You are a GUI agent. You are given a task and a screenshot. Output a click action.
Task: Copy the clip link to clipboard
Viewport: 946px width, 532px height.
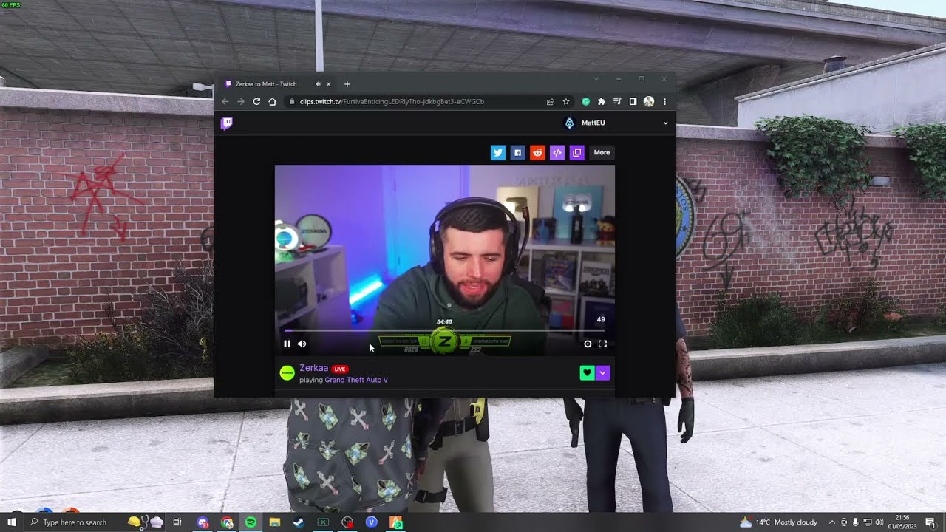click(577, 152)
